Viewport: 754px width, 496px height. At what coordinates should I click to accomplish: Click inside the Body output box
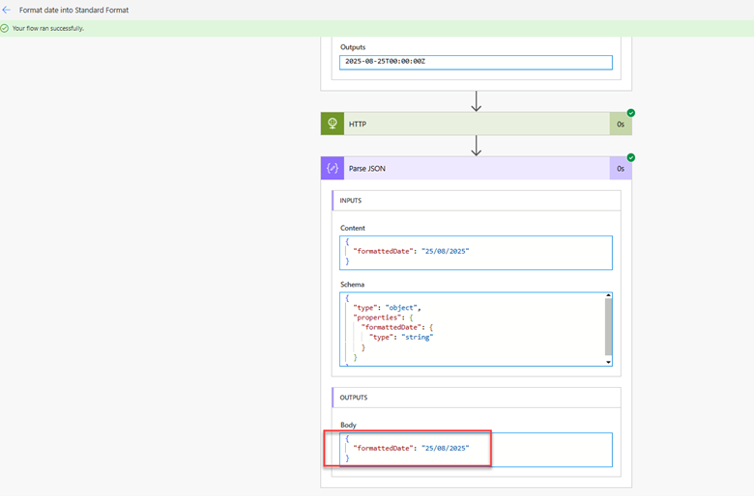tap(476, 450)
